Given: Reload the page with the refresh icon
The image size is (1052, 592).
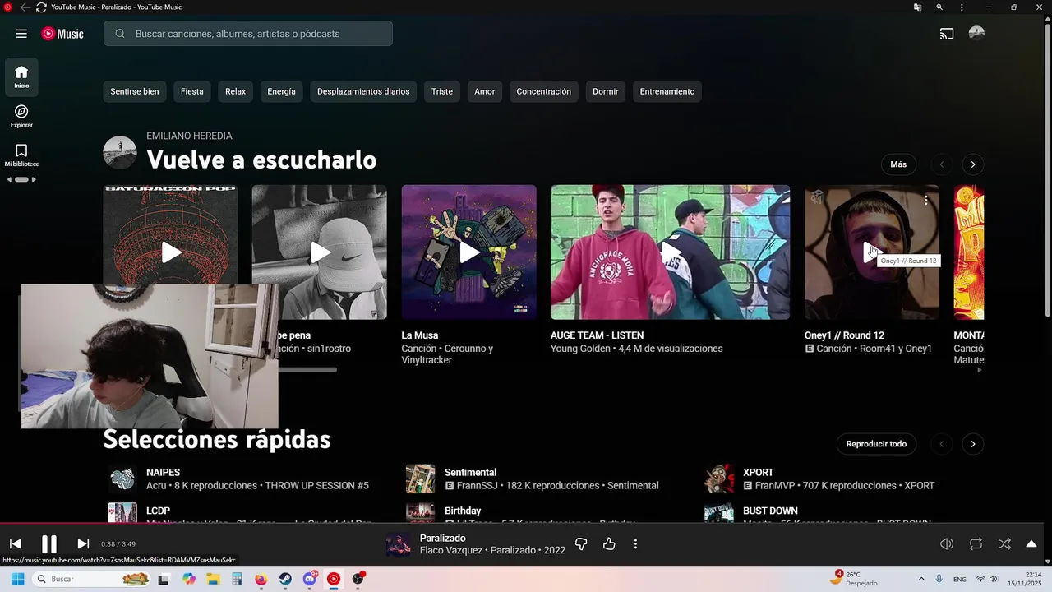Looking at the screenshot, I should click(41, 7).
